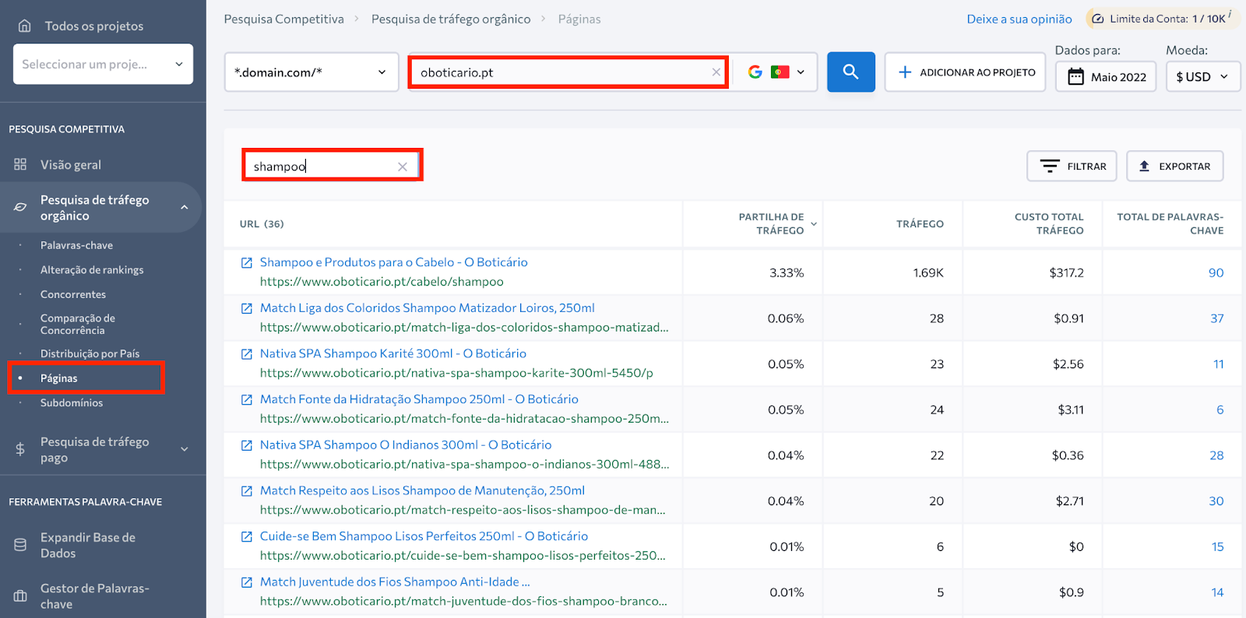Image resolution: width=1246 pixels, height=618 pixels.
Task: Open Nativa SPA Shampoo Karité 300ml link
Action: [393, 353]
